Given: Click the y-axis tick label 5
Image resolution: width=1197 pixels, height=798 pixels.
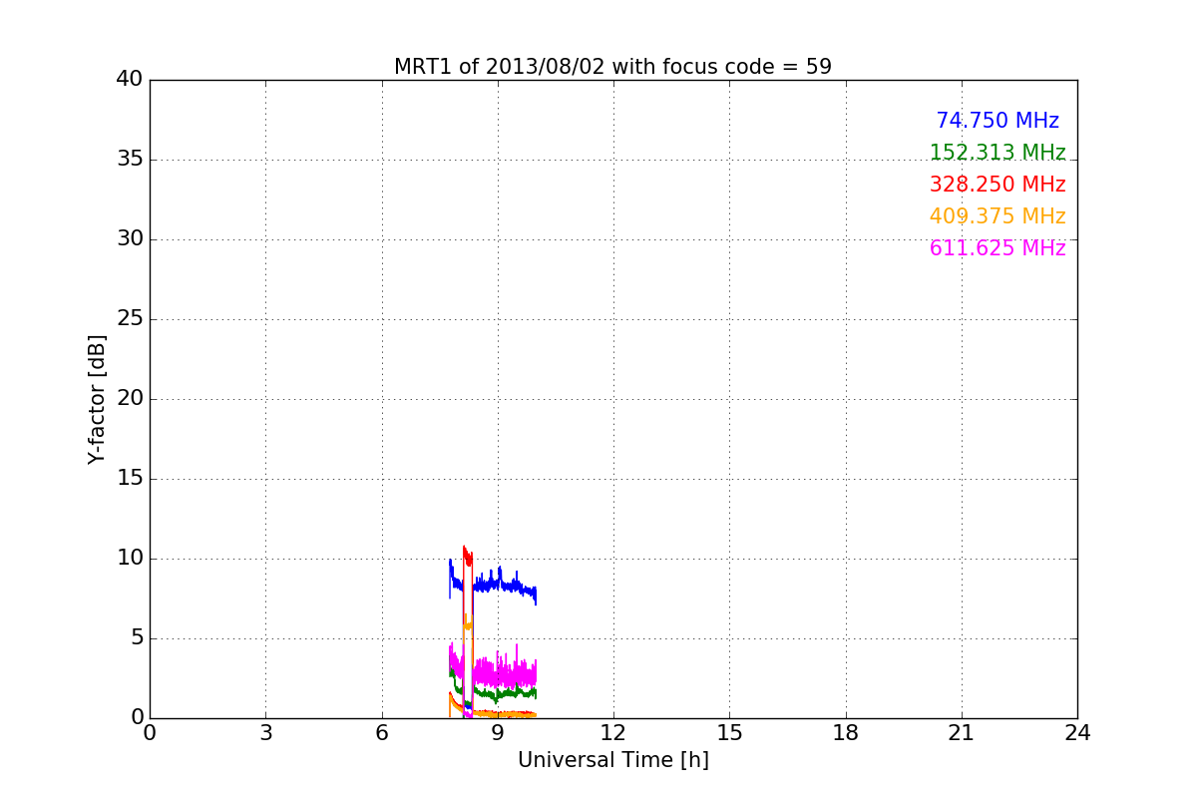Looking at the screenshot, I should click(136, 638).
